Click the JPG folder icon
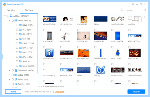 point(20,57)
